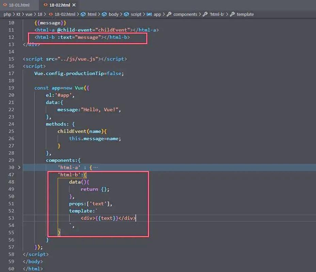Expand the folded 'html-a' block at line 30
This screenshot has width=316, height=272.
click(19, 167)
